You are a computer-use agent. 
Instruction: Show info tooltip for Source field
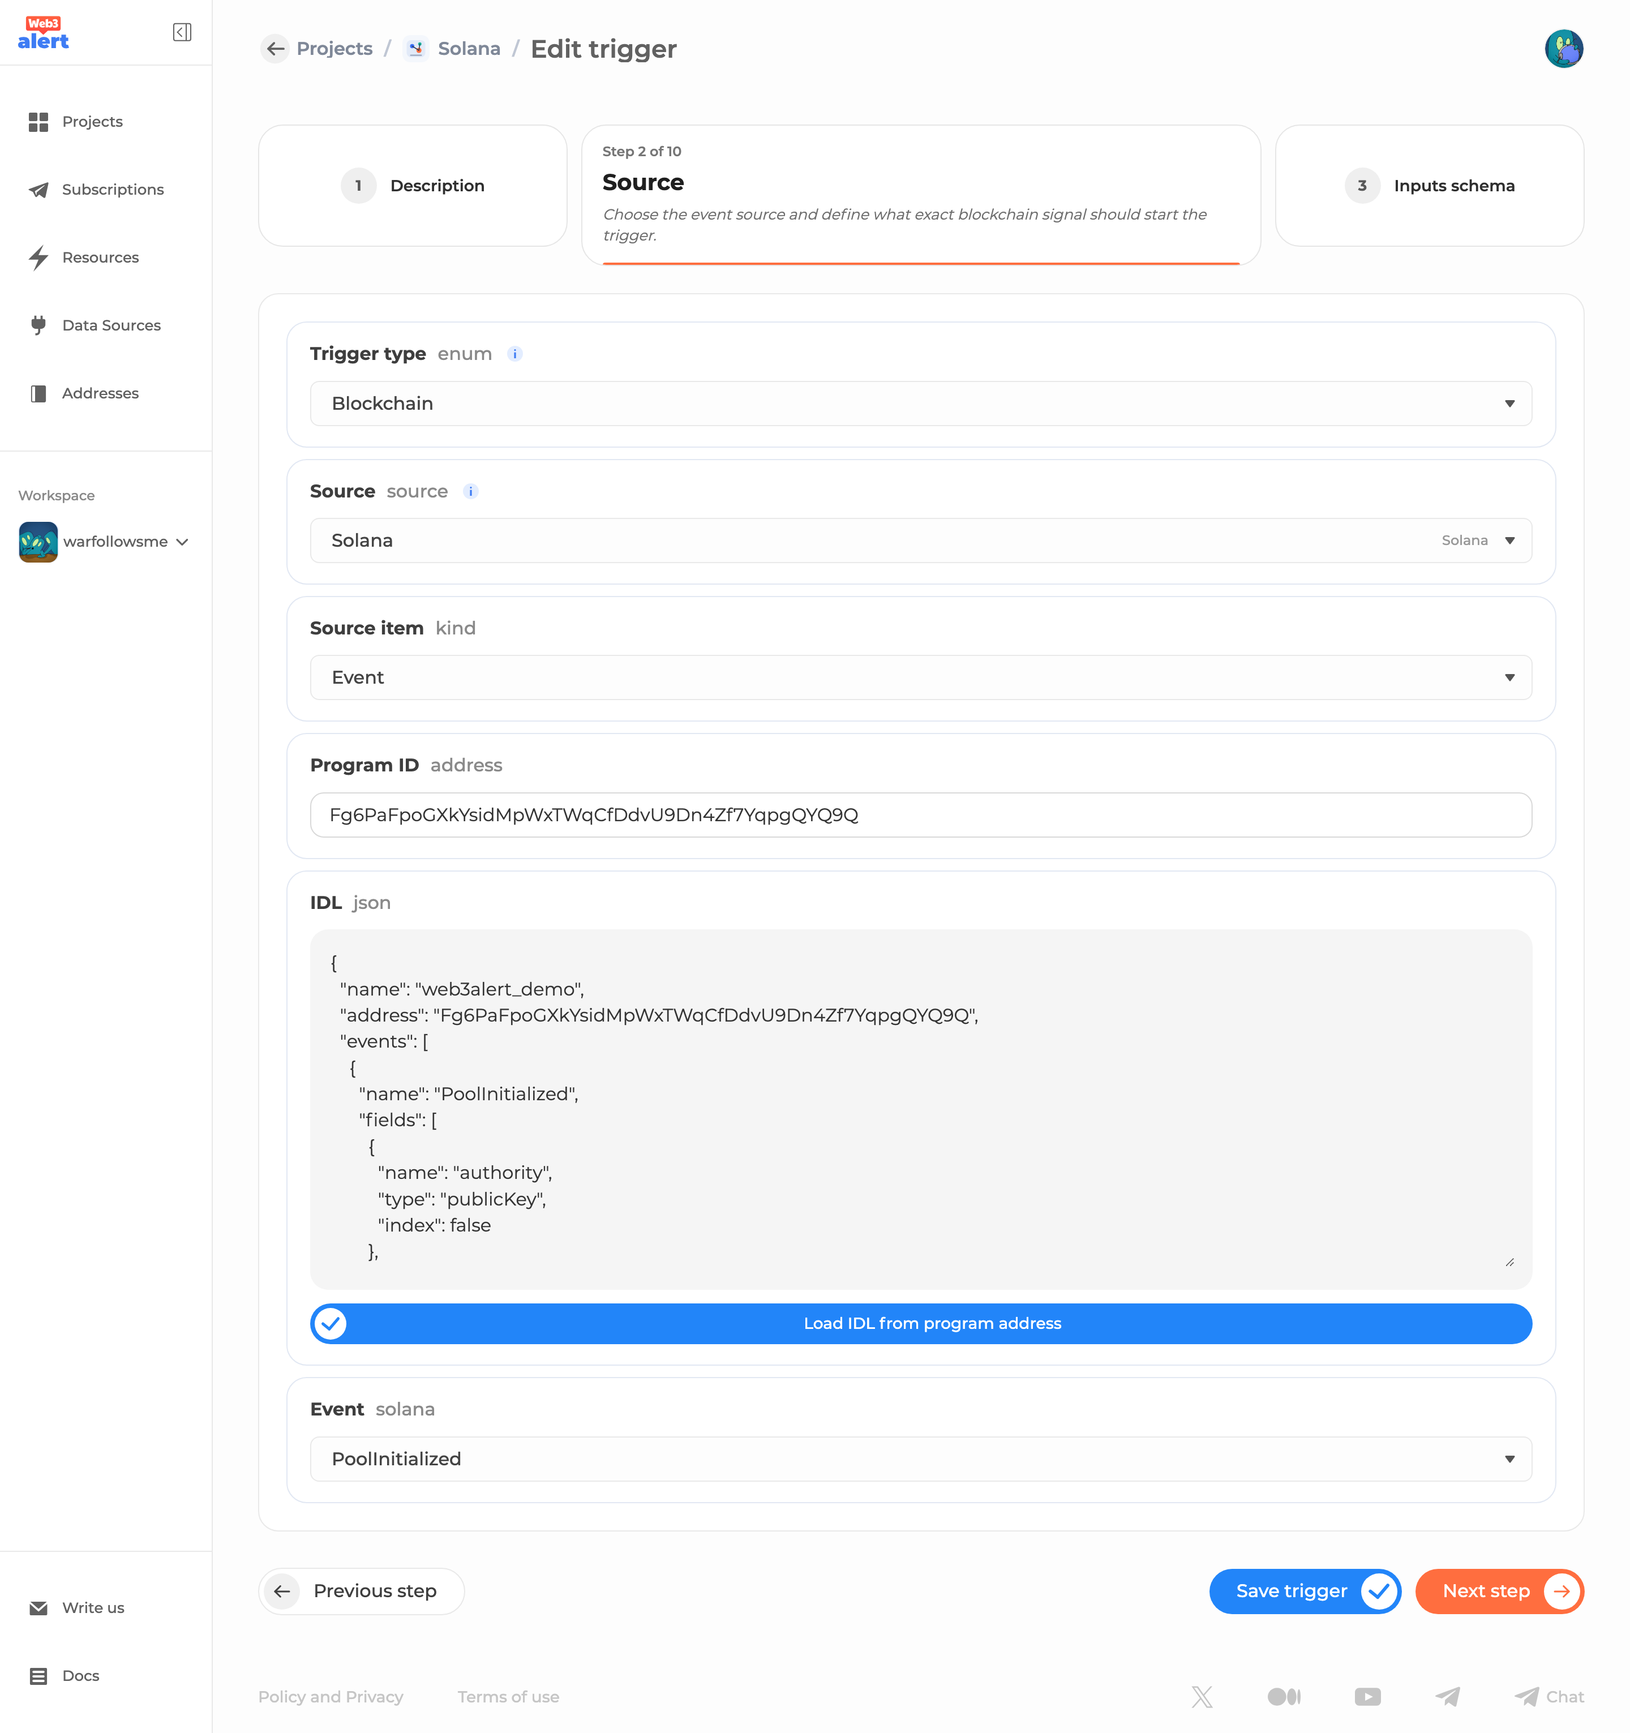tap(471, 492)
